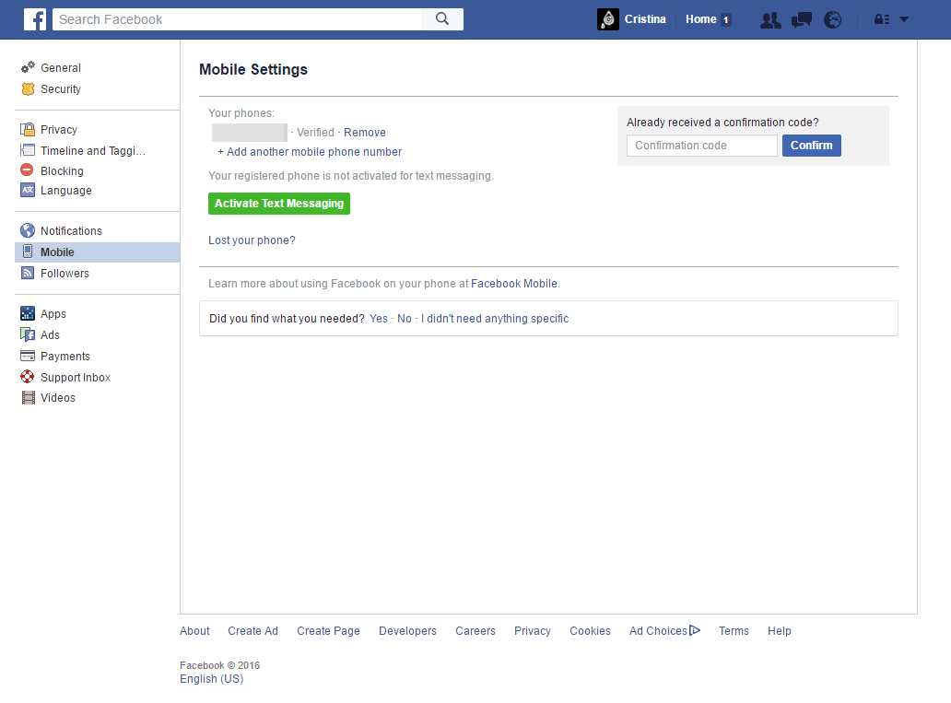Click the Security badge icon
Screen dimensions: 951x703
pyautogui.click(x=28, y=89)
